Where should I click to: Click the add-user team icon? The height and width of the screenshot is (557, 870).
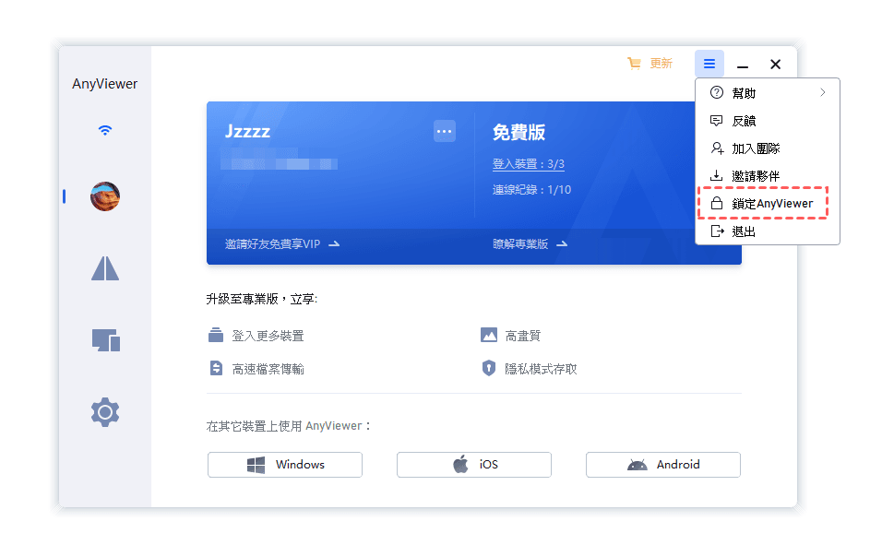click(x=717, y=148)
